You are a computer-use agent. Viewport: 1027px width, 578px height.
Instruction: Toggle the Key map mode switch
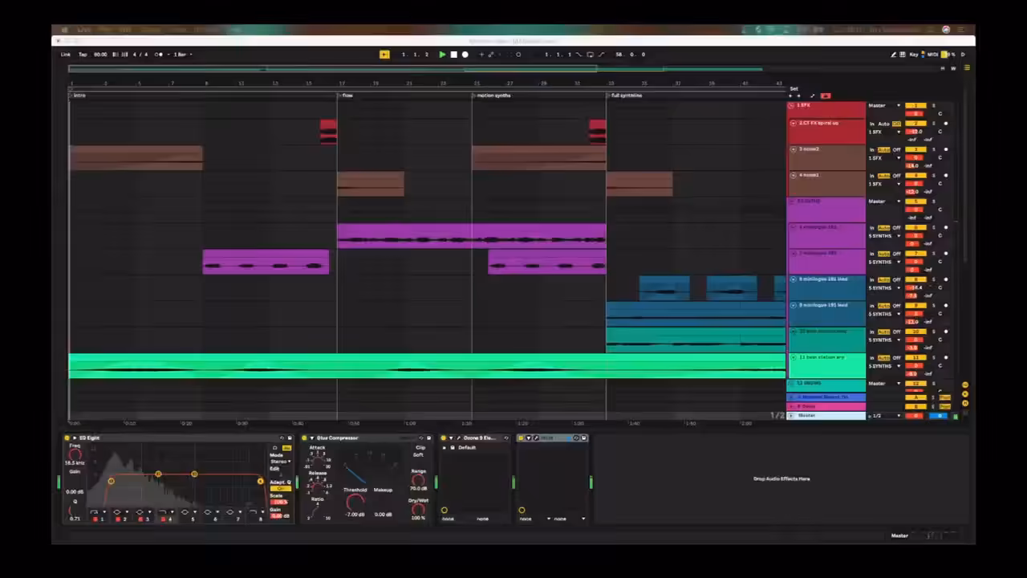point(914,55)
